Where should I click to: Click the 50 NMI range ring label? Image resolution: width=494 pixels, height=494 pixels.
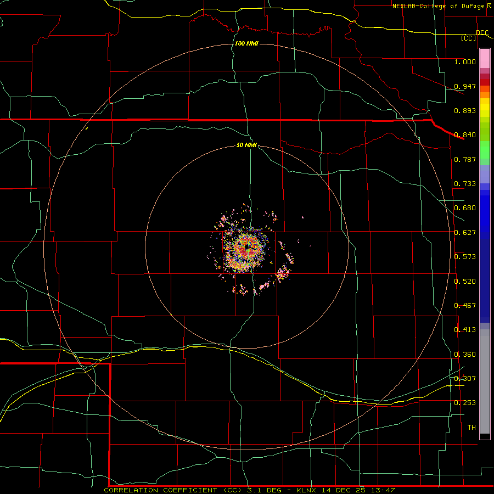(x=246, y=145)
